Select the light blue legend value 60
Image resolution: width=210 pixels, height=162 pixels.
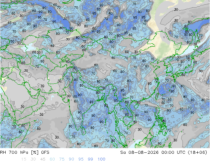click(x=52, y=159)
